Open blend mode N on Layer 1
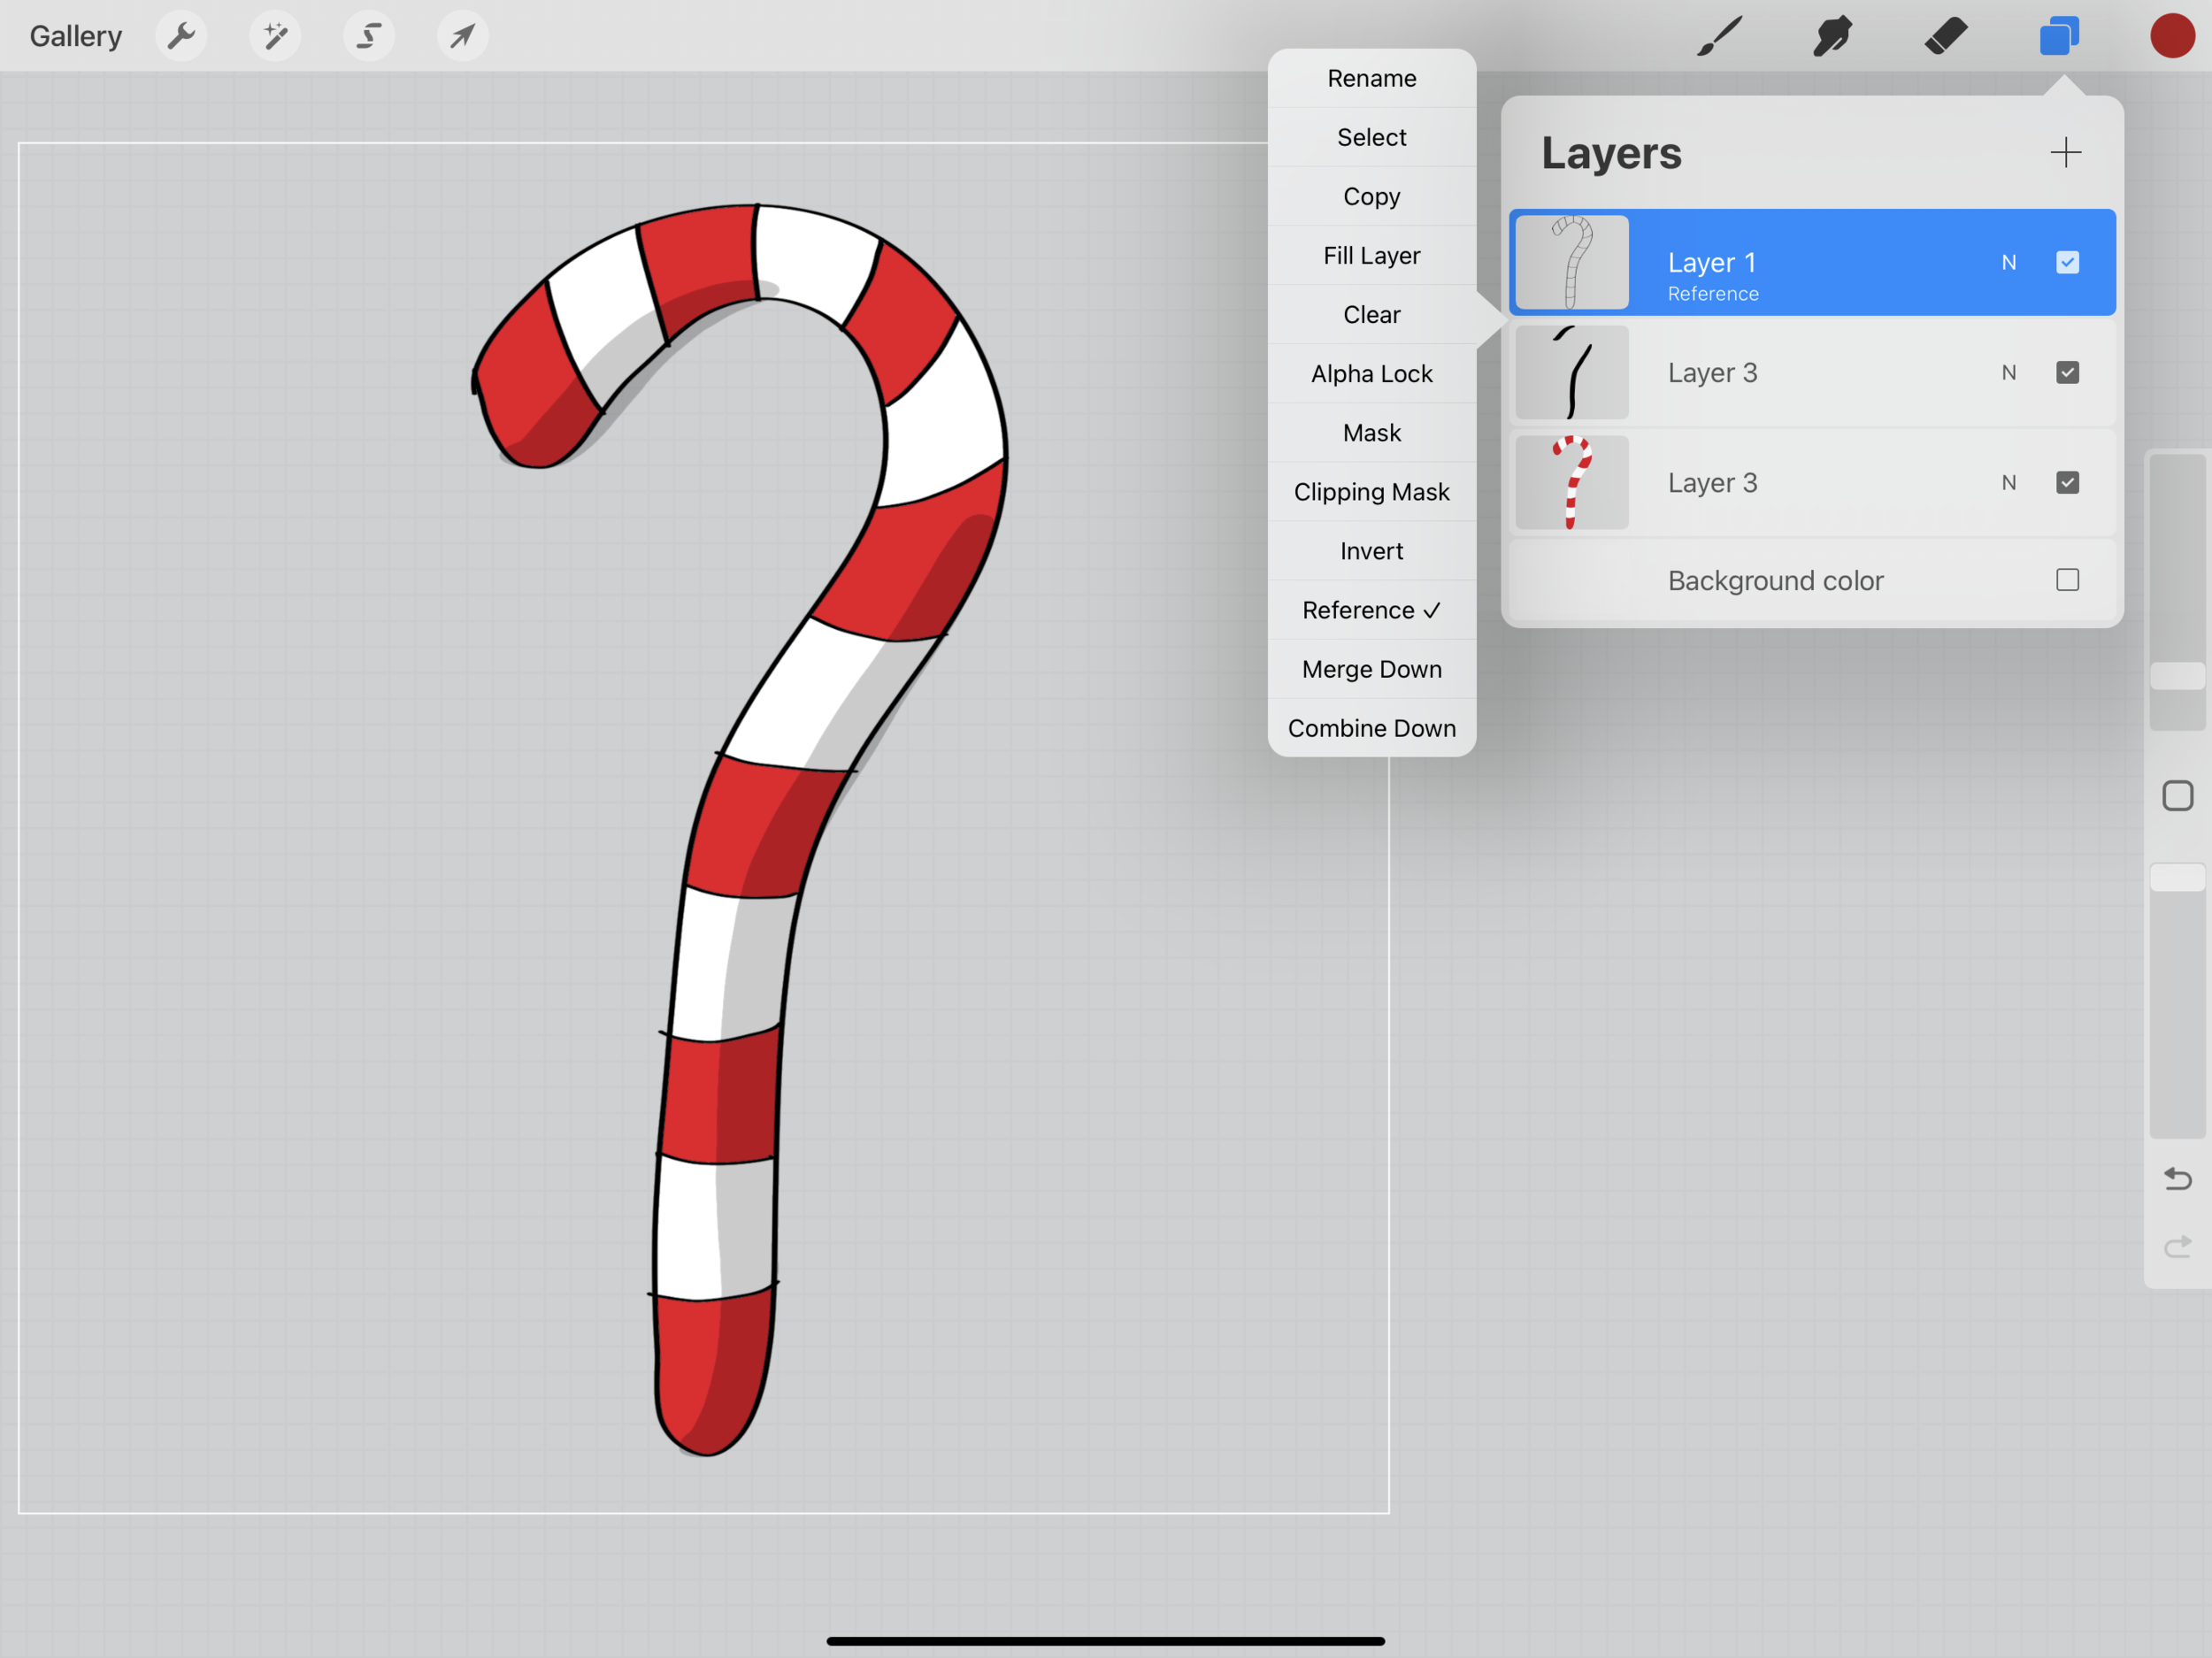 pos(2008,263)
